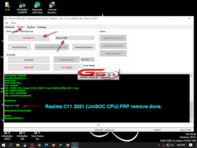Image resolution: width=197 pixels, height=148 pixels.
Task: Open Google Chrome from taskbar
Action: pyautogui.click(x=39, y=145)
